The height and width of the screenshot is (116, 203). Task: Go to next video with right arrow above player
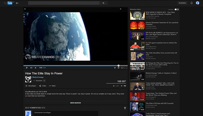pyautogui.click(x=120, y=9)
